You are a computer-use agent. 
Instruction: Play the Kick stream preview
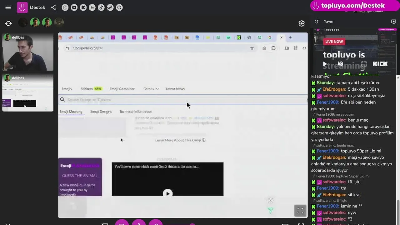325,64
